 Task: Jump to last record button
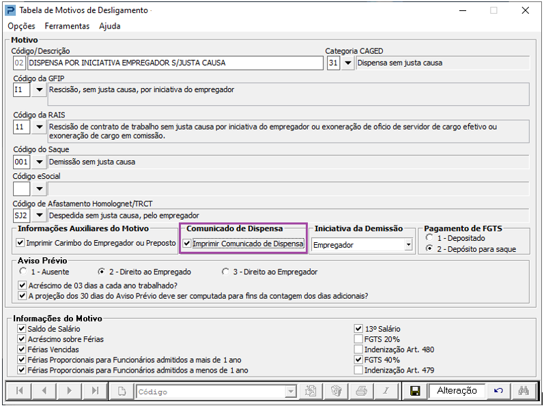(x=95, y=391)
